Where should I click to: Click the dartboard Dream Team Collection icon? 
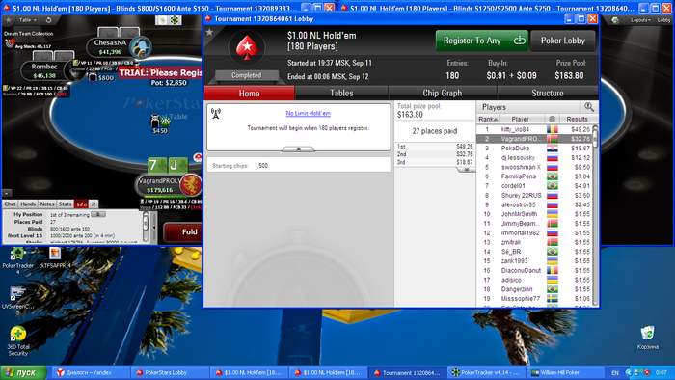(x=9, y=43)
